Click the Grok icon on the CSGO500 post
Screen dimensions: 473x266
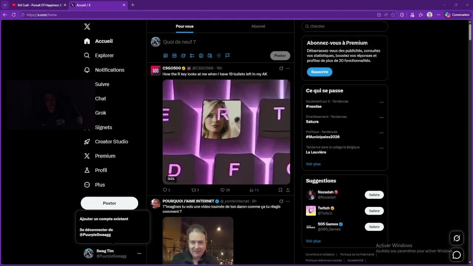(x=281, y=68)
